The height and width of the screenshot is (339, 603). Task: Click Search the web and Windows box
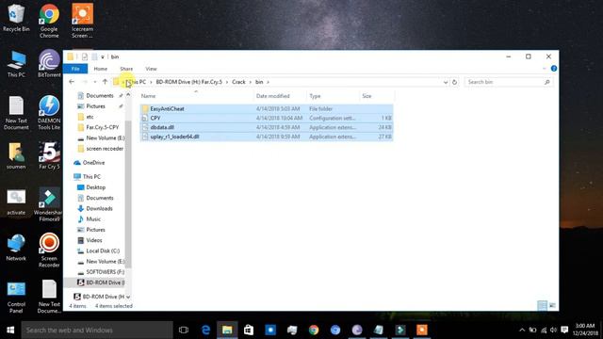[97, 331]
